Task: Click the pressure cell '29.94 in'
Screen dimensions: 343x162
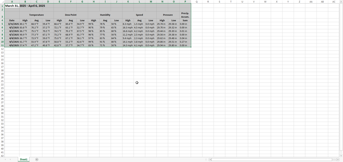Action: click(x=162, y=45)
